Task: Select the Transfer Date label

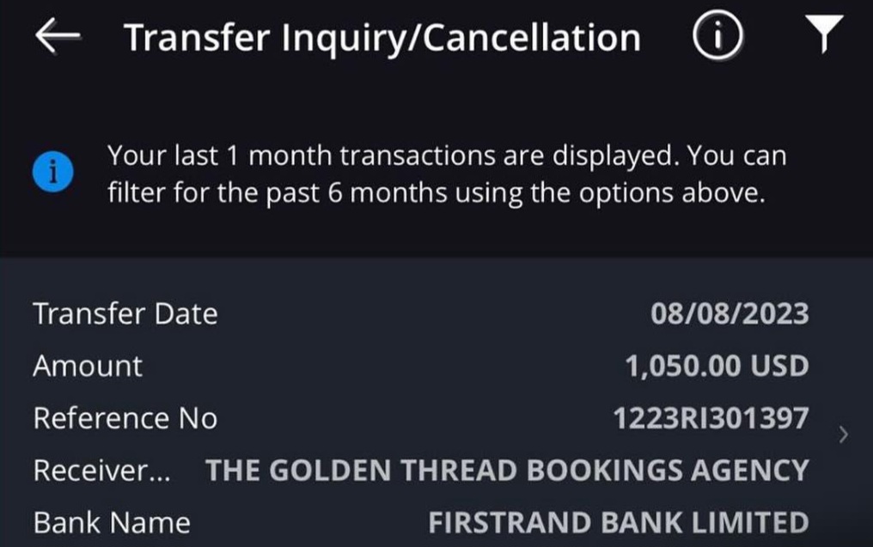Action: [125, 314]
